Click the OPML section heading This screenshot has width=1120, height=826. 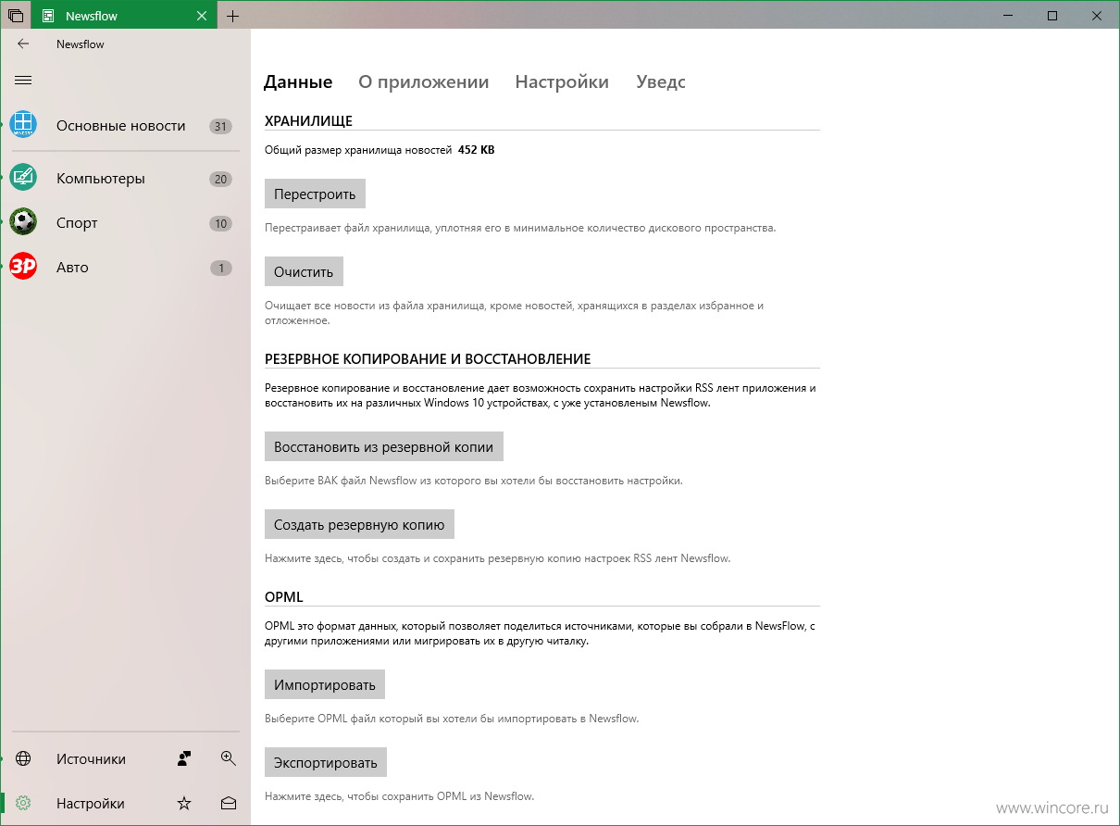point(284,596)
